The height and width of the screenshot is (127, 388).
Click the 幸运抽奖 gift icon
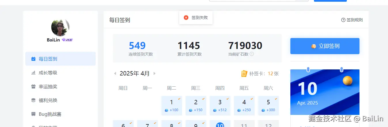pos(33,86)
